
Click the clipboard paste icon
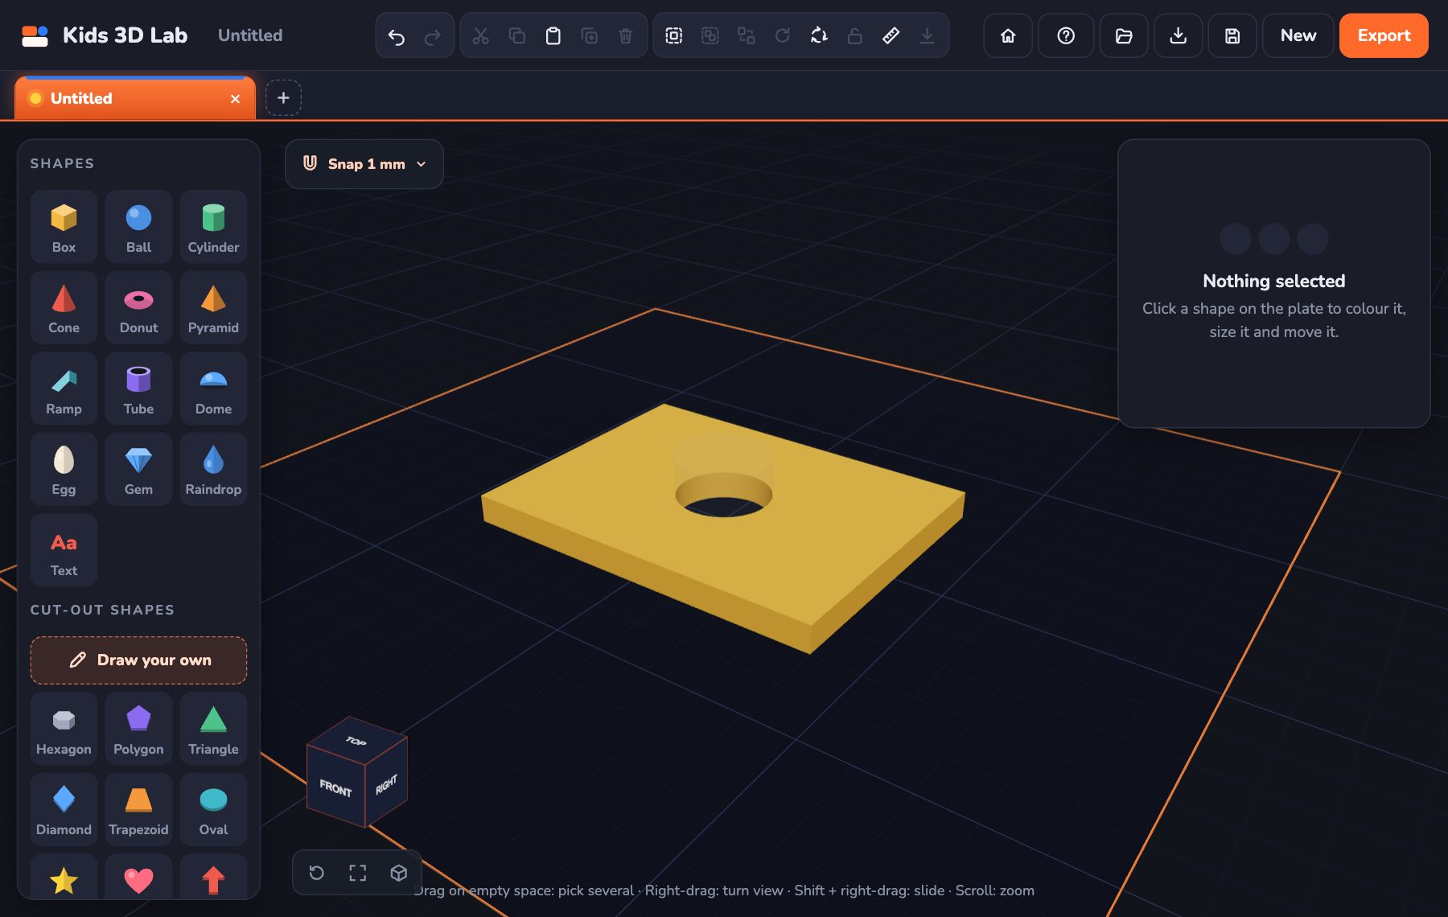(x=553, y=35)
